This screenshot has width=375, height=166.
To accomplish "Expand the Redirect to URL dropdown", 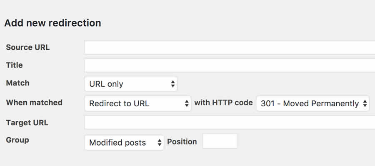I will tap(137, 104).
